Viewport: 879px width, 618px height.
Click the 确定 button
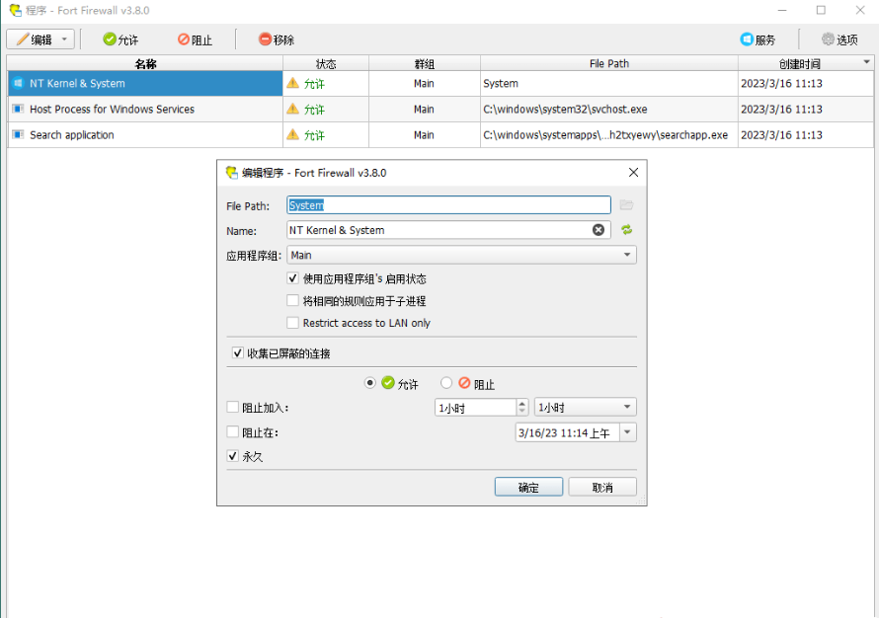[528, 487]
